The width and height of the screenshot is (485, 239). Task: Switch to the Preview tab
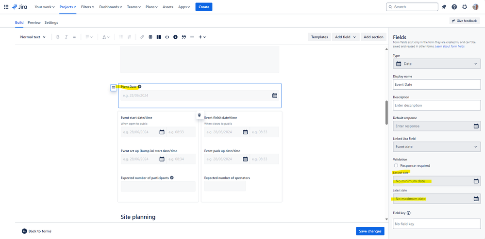click(x=34, y=22)
